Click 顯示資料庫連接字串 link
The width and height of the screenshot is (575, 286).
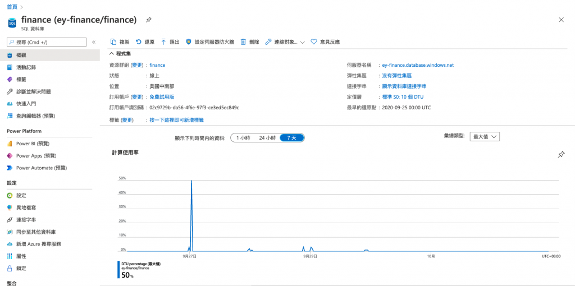click(x=404, y=86)
